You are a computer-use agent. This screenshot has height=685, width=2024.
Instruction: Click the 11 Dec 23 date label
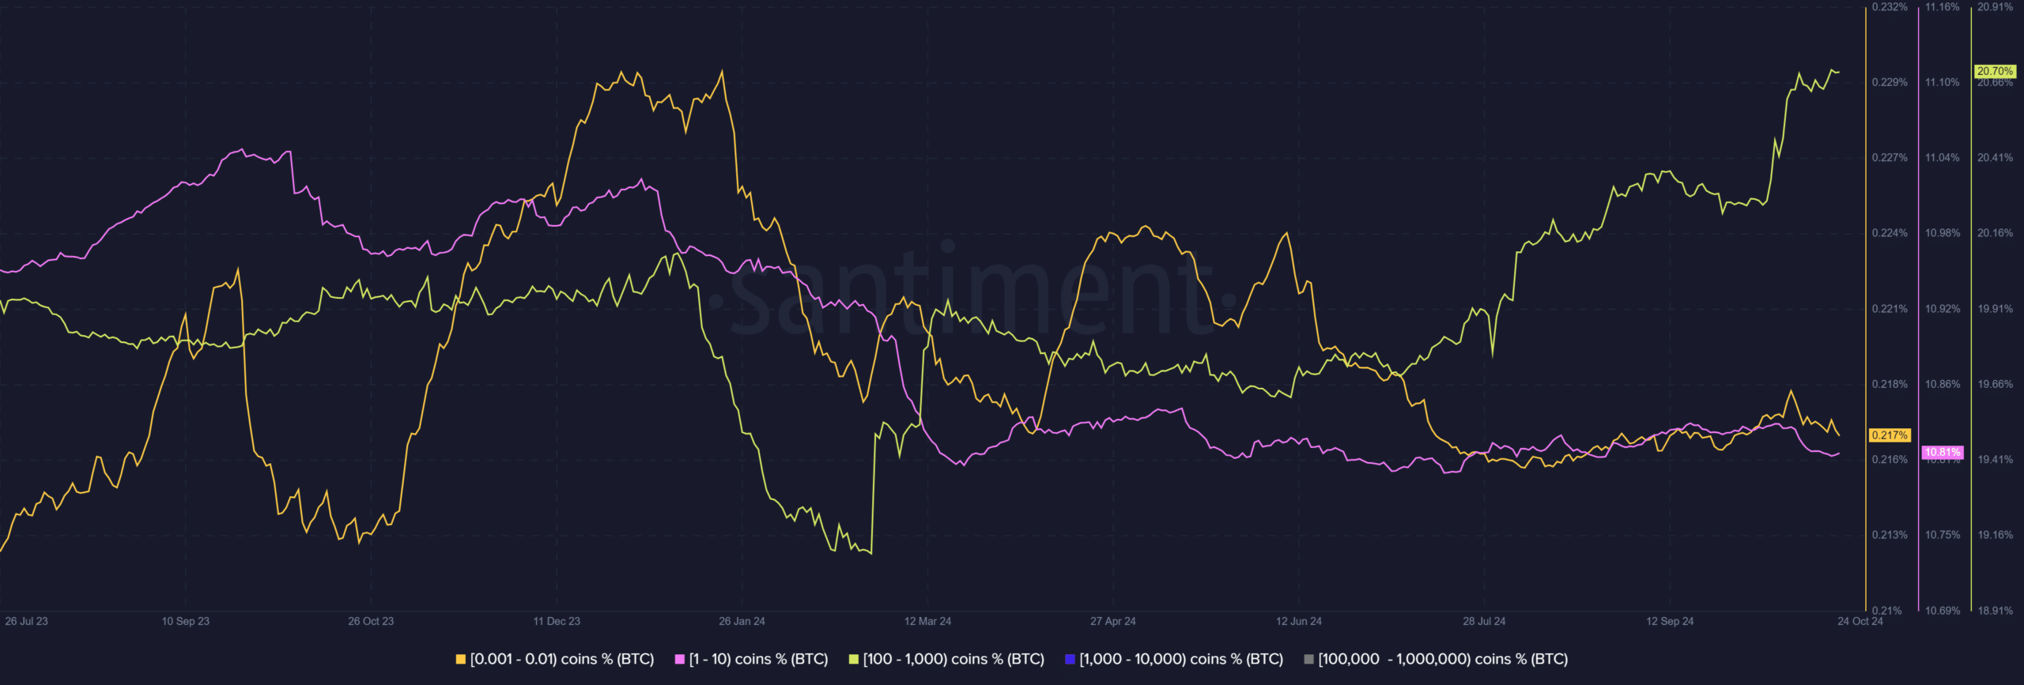click(557, 621)
